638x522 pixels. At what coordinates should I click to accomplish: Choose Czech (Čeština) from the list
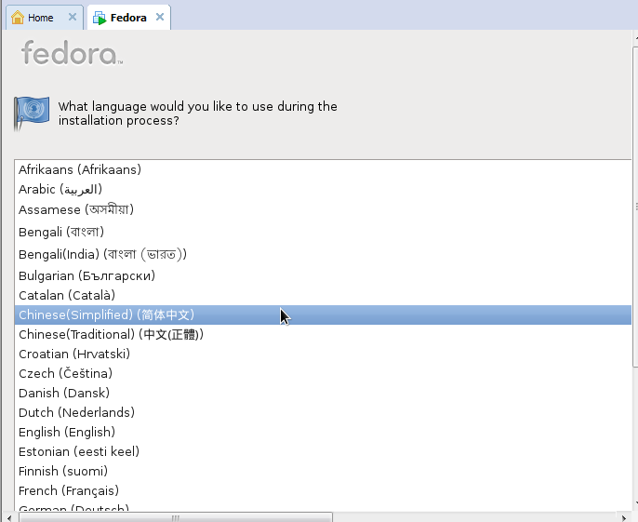[x=323, y=373]
